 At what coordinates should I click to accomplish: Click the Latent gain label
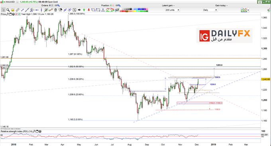(168, 6)
